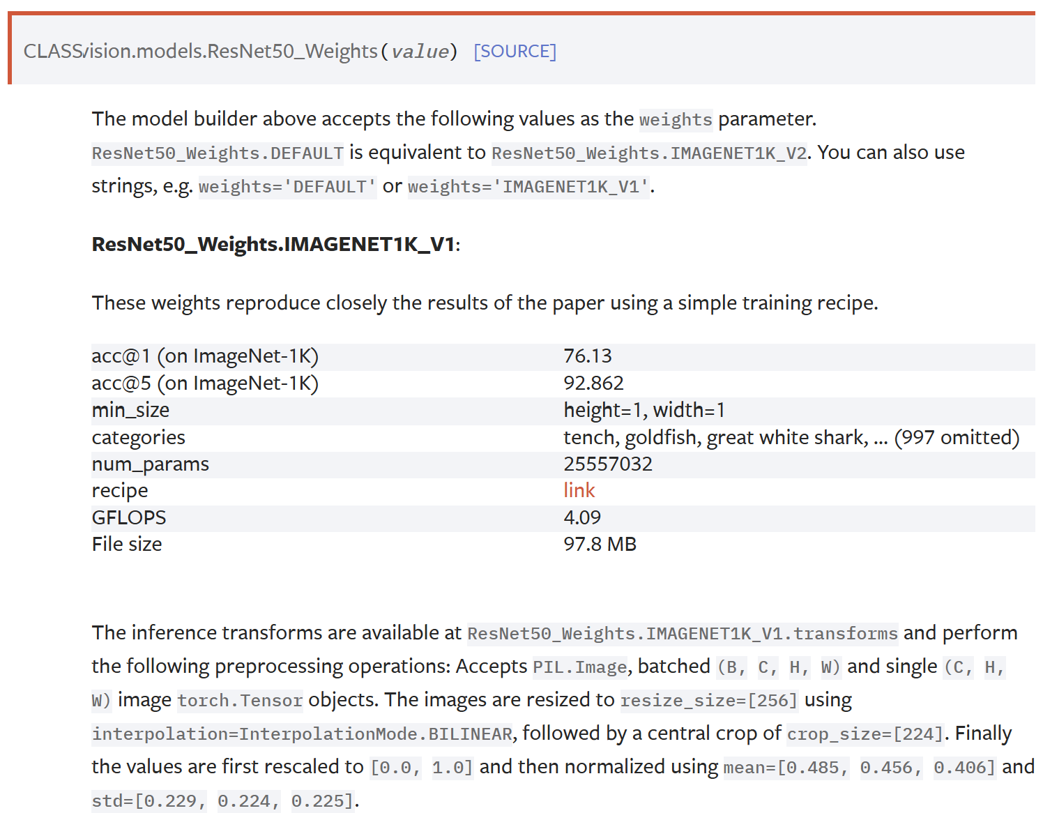The width and height of the screenshot is (1043, 813).
Task: Click the File size row label
Action: [x=126, y=545]
